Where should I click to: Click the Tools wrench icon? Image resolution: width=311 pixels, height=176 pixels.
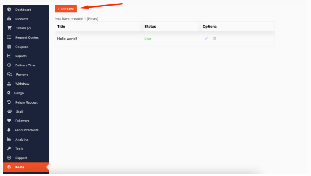(9, 149)
